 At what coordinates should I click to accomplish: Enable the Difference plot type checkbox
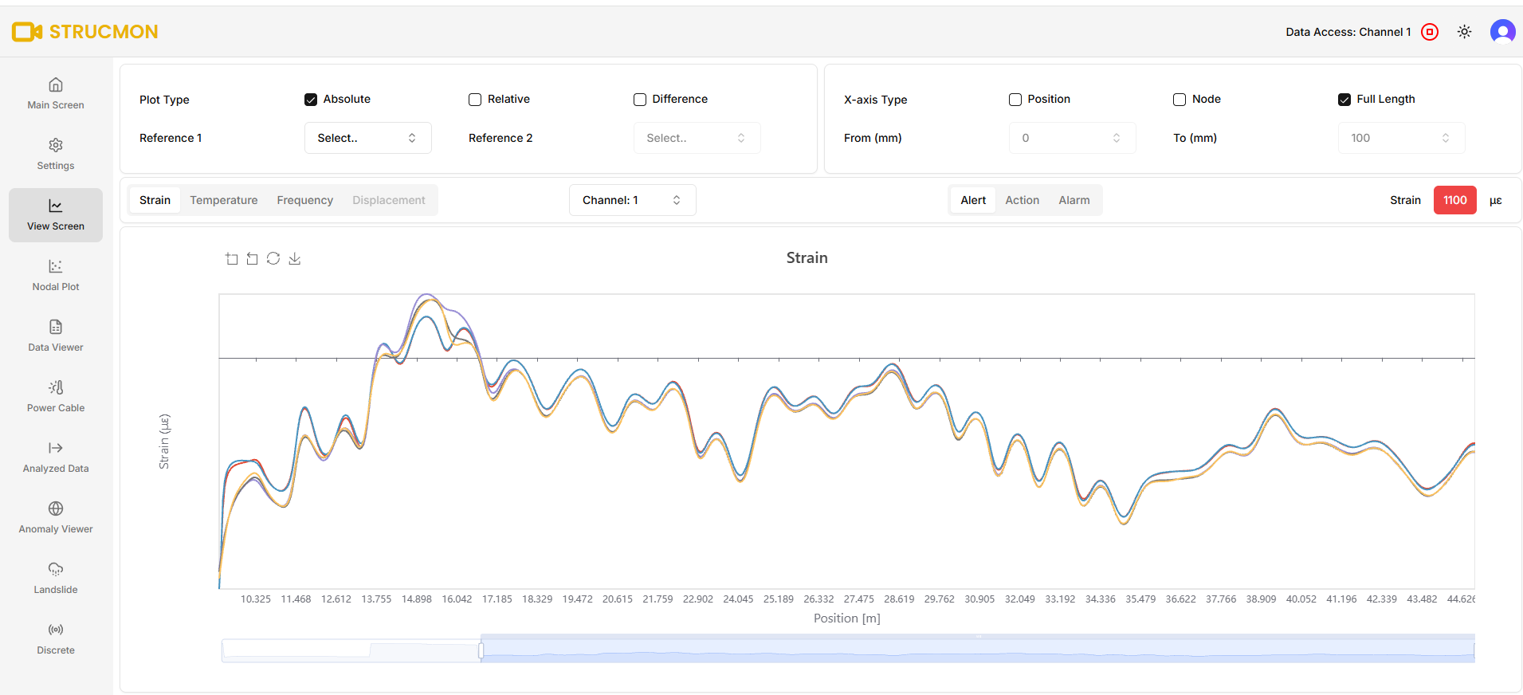(640, 100)
